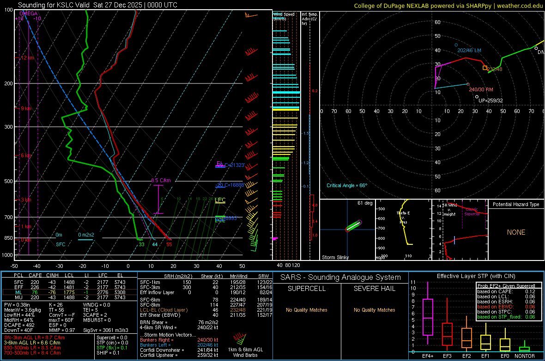
Task: Select the SFC-1km shear row
Action: click(206, 282)
